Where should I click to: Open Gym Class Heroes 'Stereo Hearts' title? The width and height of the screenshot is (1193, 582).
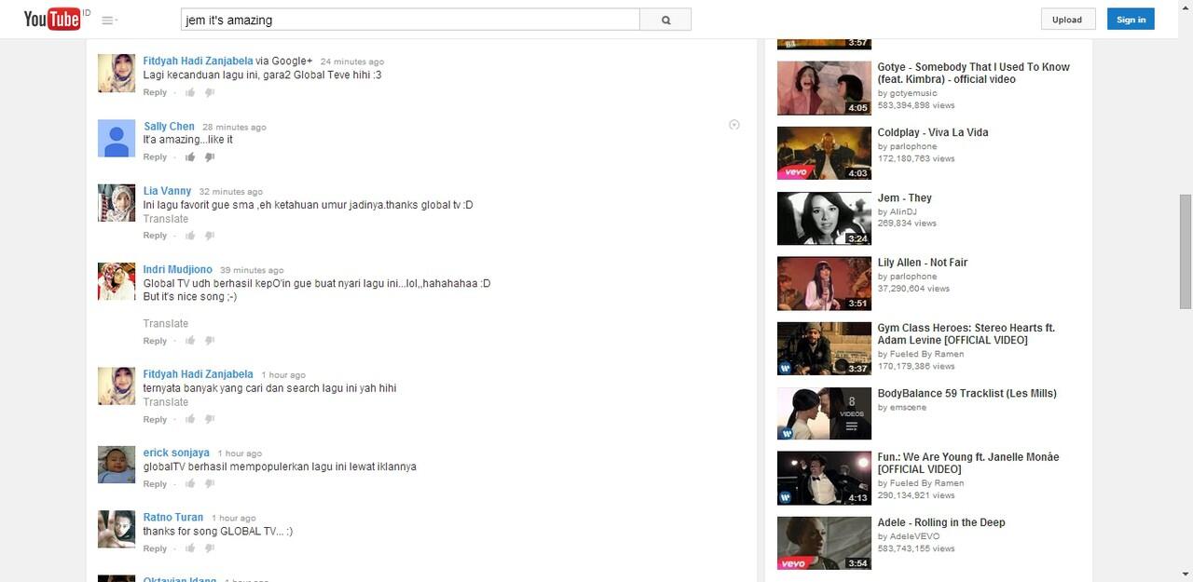coord(967,334)
